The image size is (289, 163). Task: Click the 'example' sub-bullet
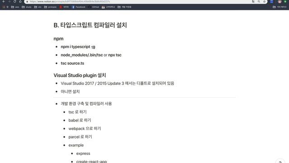(76, 145)
